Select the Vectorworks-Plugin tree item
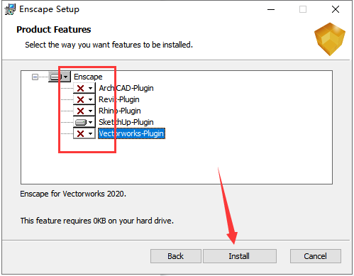This screenshot has height=276, width=354. [131, 133]
